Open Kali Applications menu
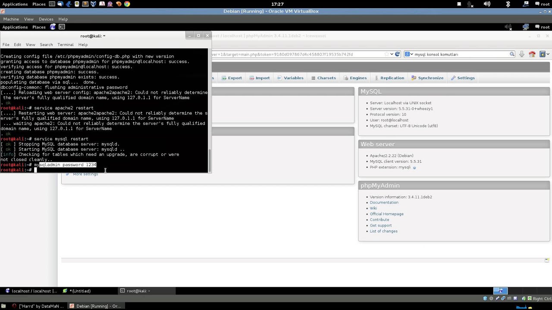552x310 pixels. pos(15,27)
